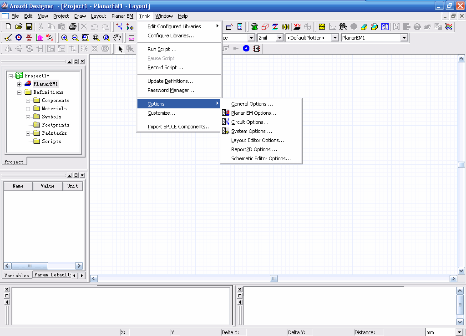This screenshot has height=336, width=466.
Task: Select Import SPICE Components
Action: (179, 127)
